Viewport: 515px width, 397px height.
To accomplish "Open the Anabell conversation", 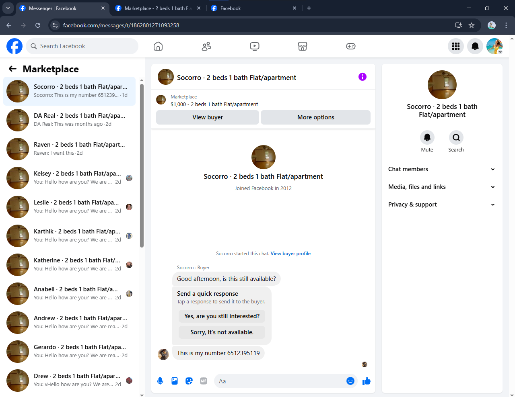I will (x=69, y=294).
